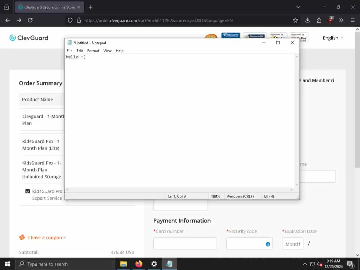Image resolution: width=360 pixels, height=270 pixels.
Task: Go forward in Firefox
Action: pyautogui.click(x=19, y=20)
